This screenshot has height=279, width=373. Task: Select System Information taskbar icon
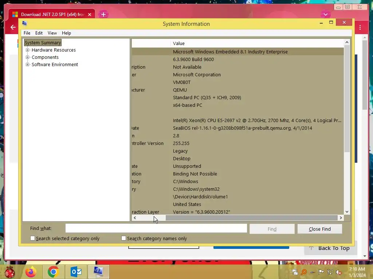coord(98,272)
